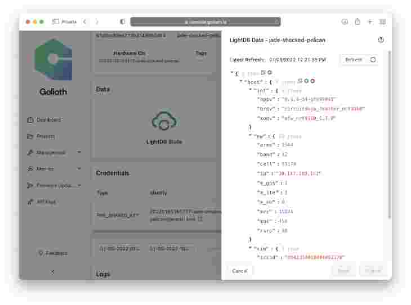
Task: Click the Projects folder icon
Action: [x=30, y=136]
